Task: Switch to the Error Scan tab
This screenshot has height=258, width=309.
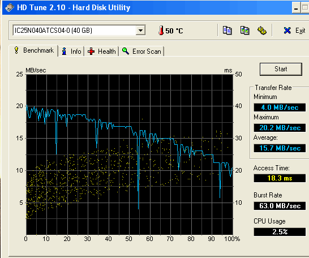Action: [x=141, y=51]
